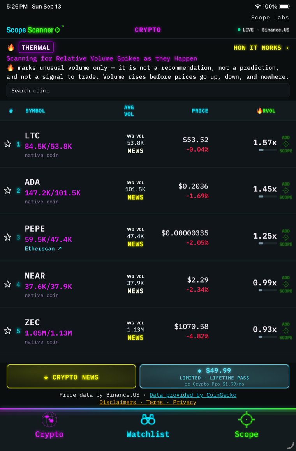296x451 pixels.
Task: Toggle the NEAR favorite star
Action: click(8, 284)
